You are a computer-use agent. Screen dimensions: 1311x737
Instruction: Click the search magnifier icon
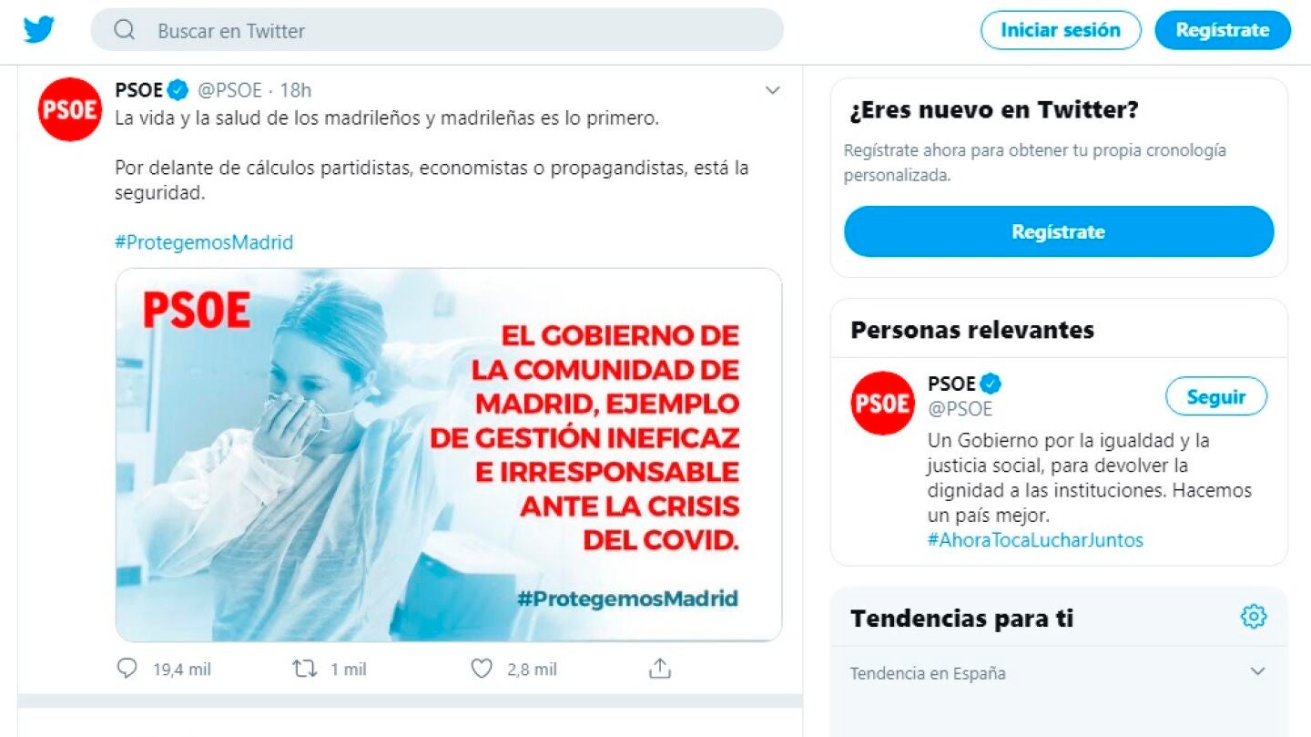coord(125,30)
